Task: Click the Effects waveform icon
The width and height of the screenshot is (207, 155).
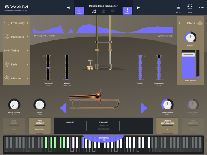Action: click(x=200, y=23)
